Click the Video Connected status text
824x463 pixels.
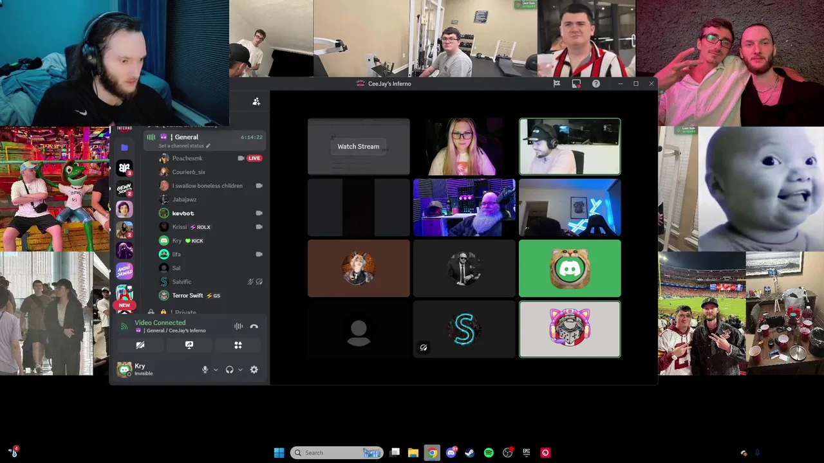point(160,323)
